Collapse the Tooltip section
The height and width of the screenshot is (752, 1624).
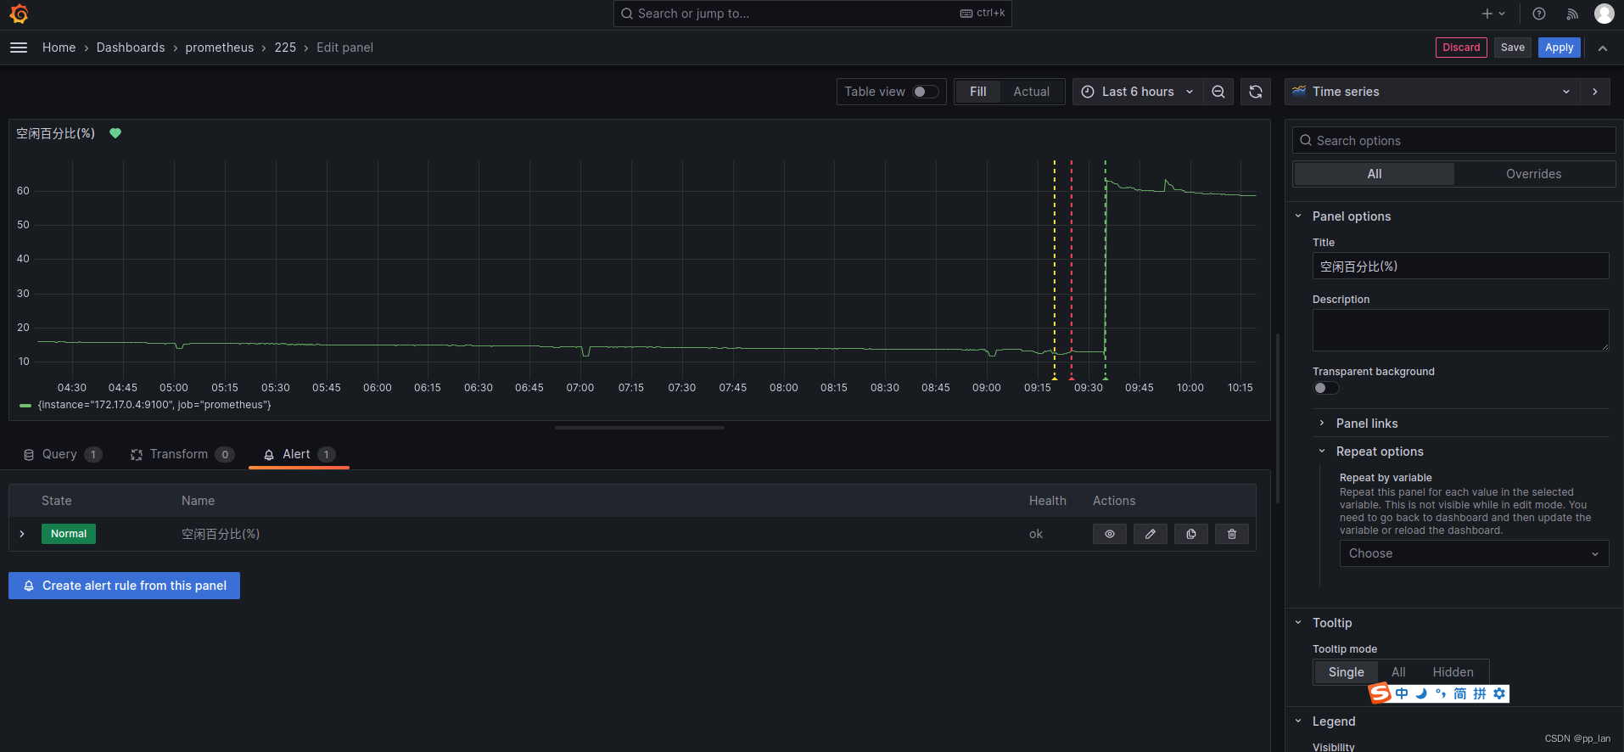(1331, 623)
